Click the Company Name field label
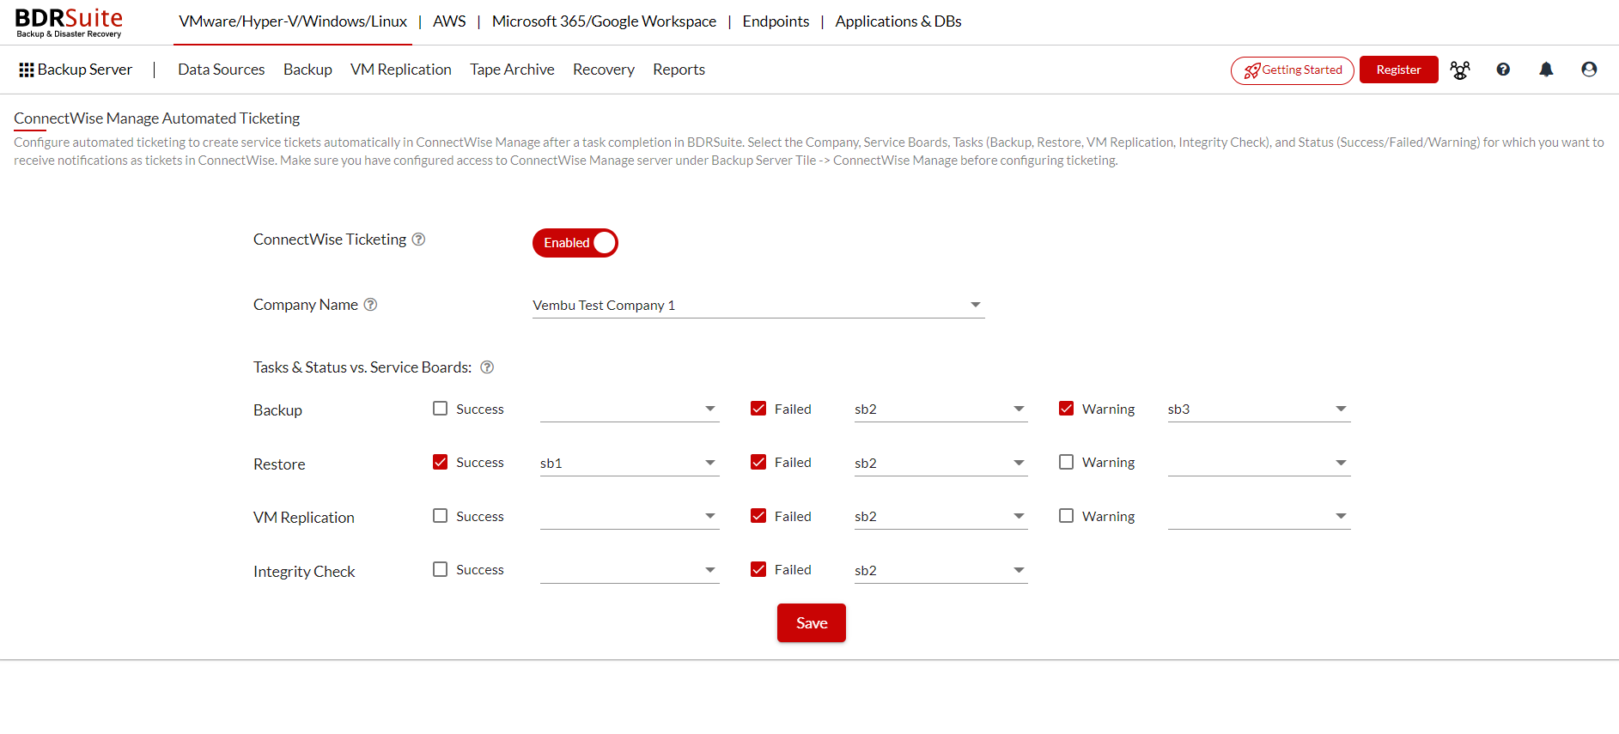 click(306, 305)
